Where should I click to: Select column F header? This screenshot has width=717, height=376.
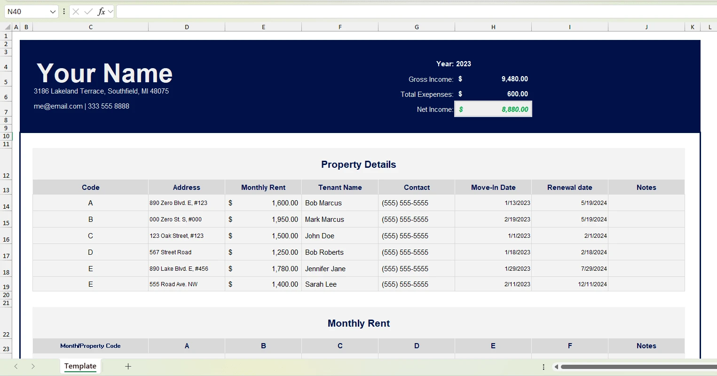click(x=340, y=27)
